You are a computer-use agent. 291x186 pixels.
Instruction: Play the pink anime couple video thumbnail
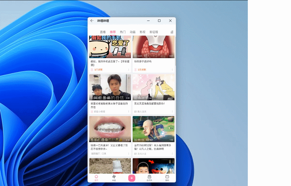[x=154, y=87]
